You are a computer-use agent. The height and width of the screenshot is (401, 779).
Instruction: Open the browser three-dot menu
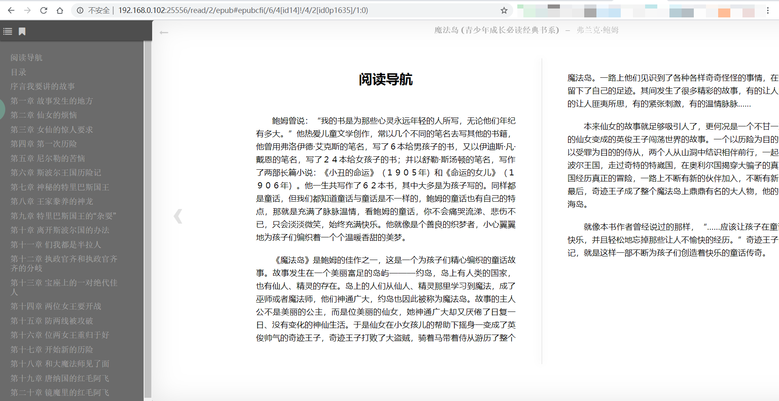click(x=768, y=11)
